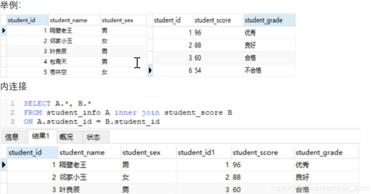This screenshot has height=194, width=371.
Task: Select 优秀 grade in the upper score table
Action: [269, 33]
